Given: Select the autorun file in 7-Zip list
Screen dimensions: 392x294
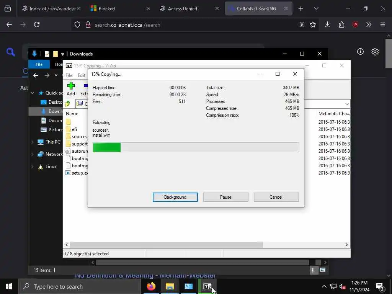Looking at the screenshot, I should (x=77, y=151).
